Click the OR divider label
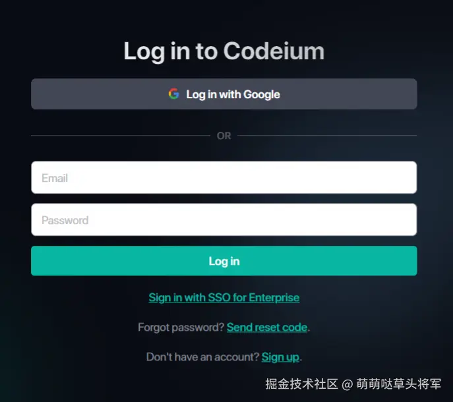Viewport: 453px width, 402px height. [224, 136]
